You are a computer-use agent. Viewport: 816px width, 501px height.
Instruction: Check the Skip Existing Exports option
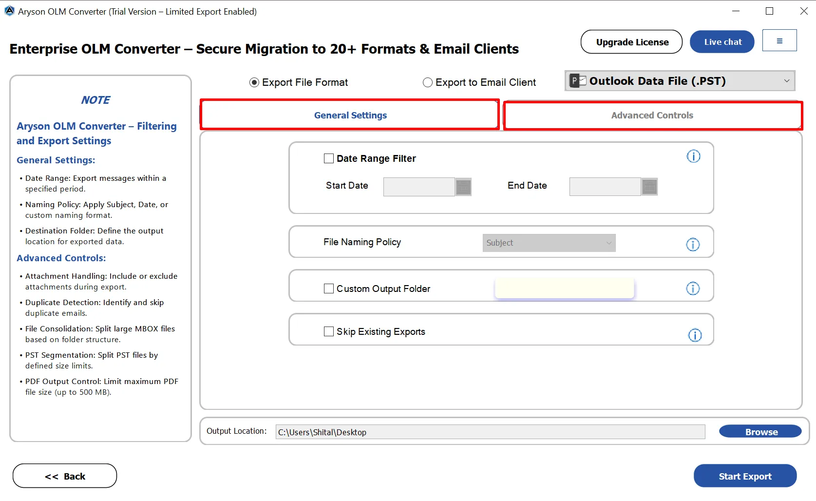329,331
